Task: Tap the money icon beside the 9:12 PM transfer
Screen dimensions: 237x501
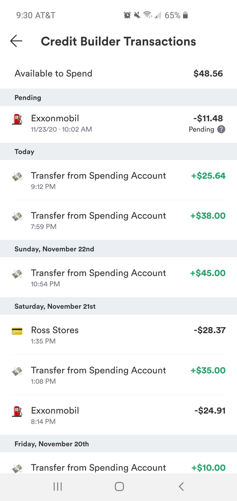Action: (x=17, y=177)
